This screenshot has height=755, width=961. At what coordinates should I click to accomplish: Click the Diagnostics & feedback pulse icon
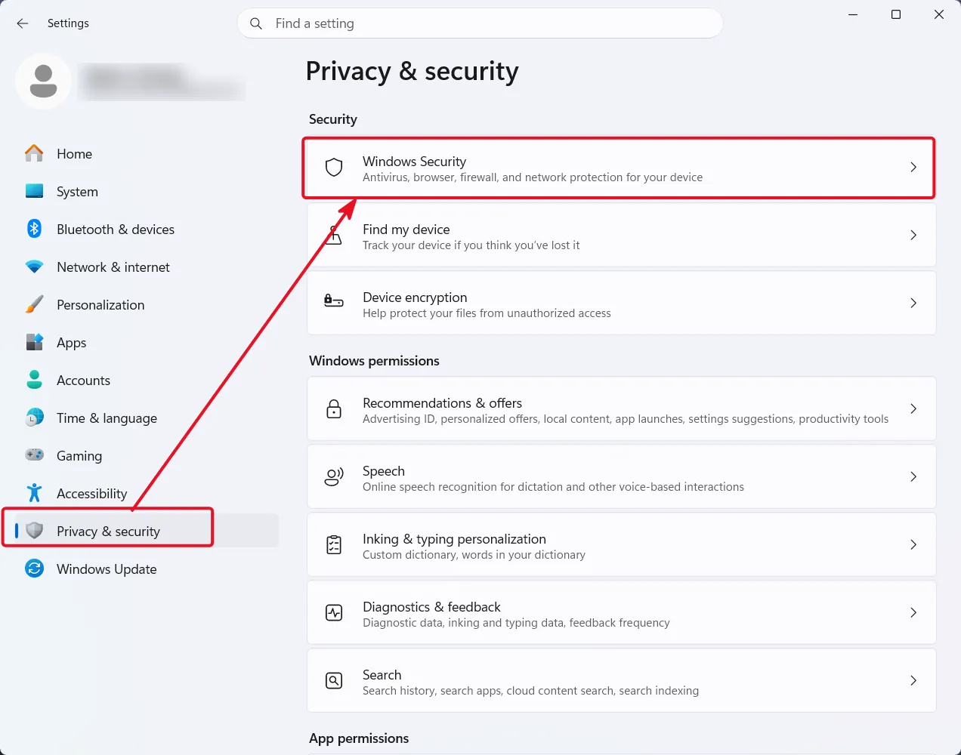pyautogui.click(x=334, y=612)
